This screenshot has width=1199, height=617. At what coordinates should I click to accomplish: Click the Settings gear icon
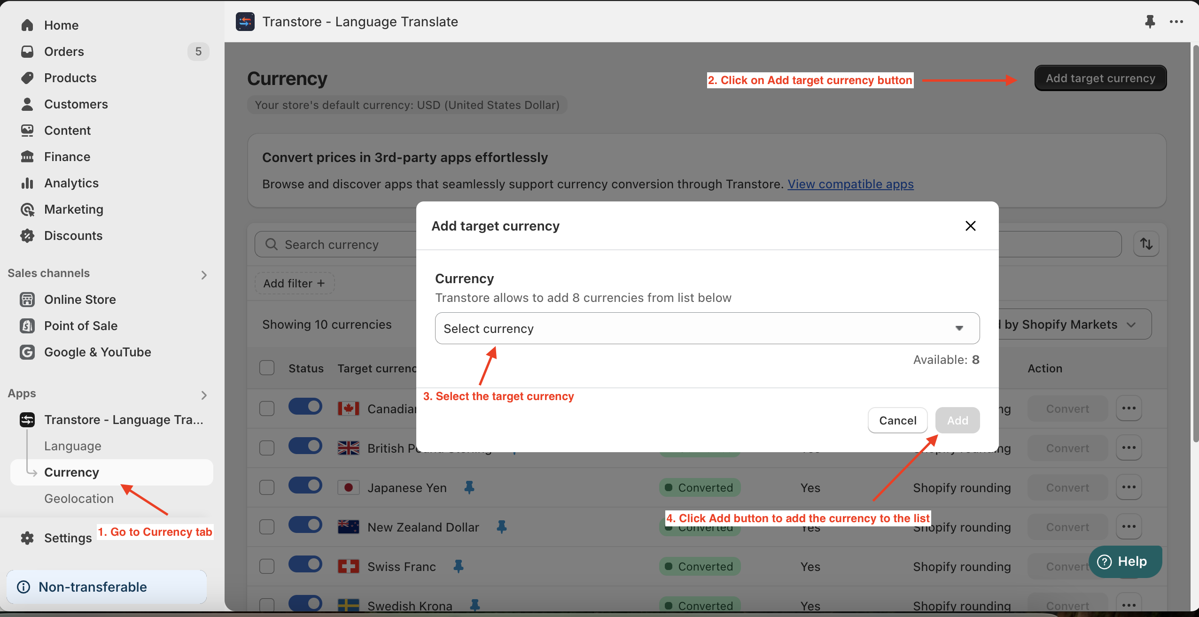click(27, 538)
